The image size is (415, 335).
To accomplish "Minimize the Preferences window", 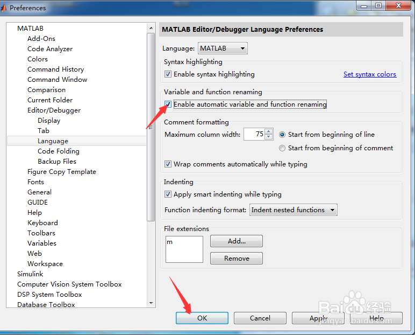I will point(364,6).
